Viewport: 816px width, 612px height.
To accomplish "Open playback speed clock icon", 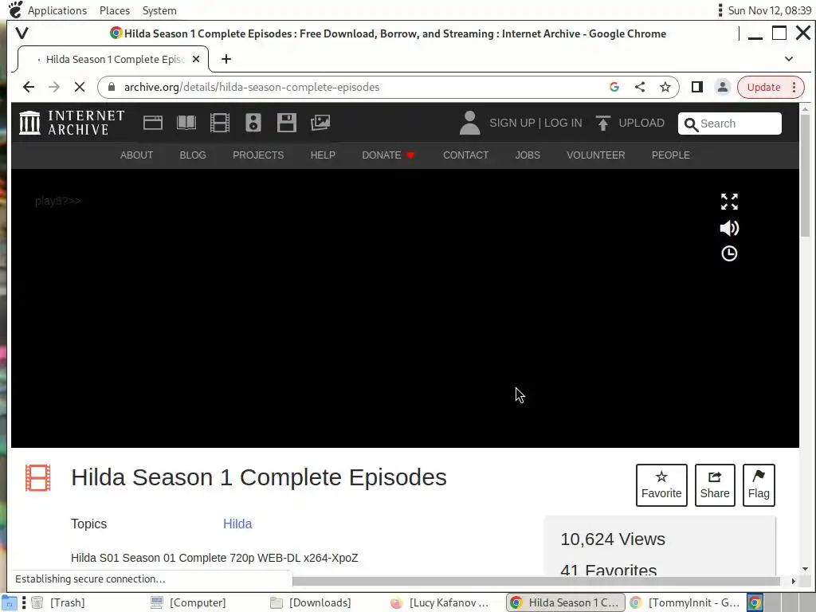I will point(729,253).
